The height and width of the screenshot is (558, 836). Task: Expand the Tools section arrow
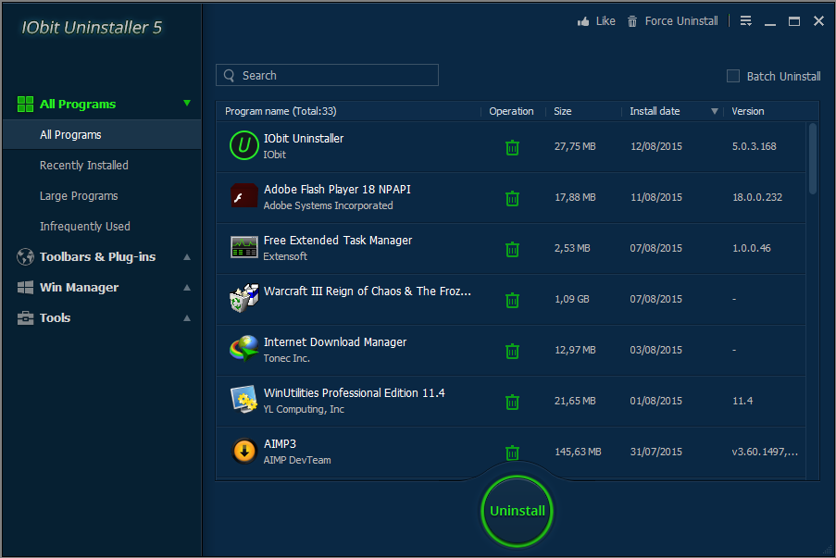[x=187, y=318]
